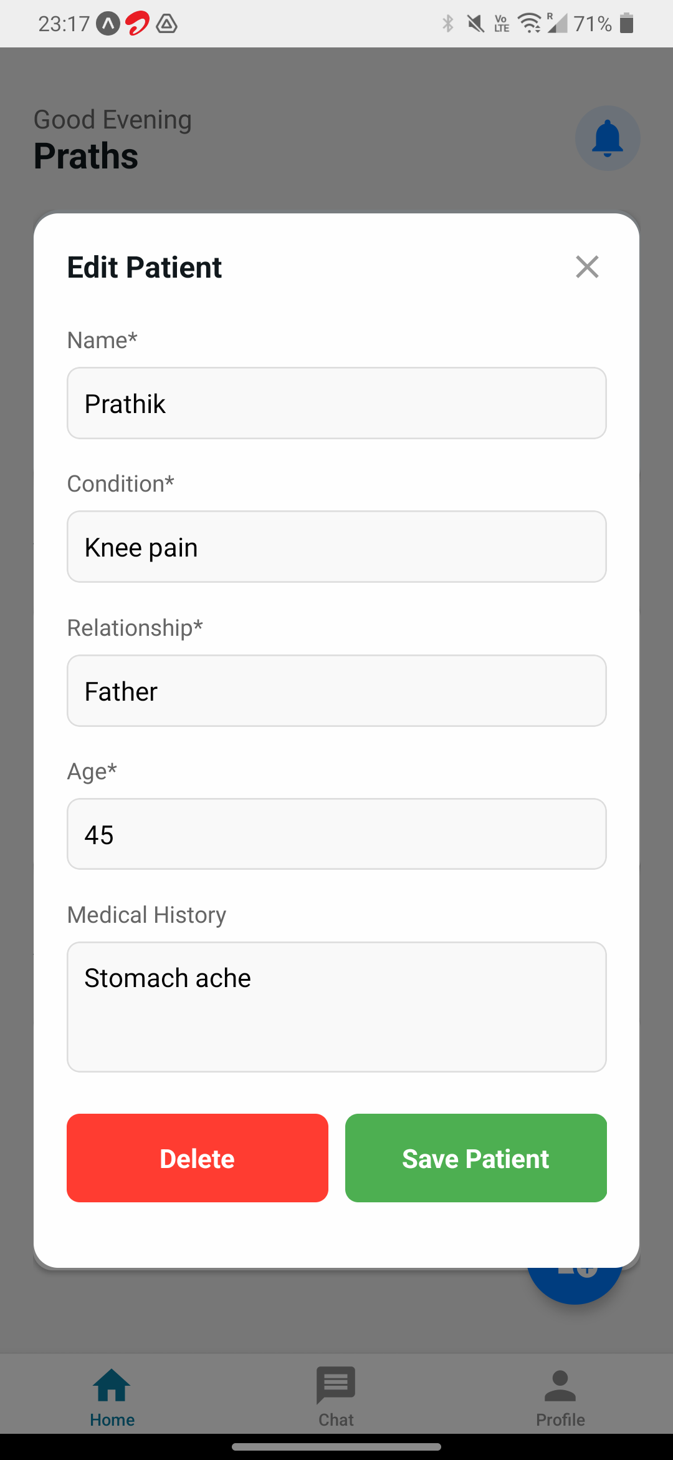This screenshot has width=673, height=1460.
Task: Tap the battery icon in status bar
Action: 627,24
